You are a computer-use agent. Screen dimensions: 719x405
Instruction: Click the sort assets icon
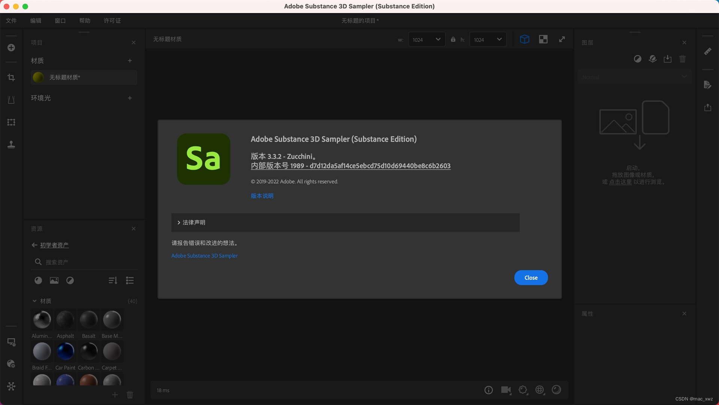(113, 280)
